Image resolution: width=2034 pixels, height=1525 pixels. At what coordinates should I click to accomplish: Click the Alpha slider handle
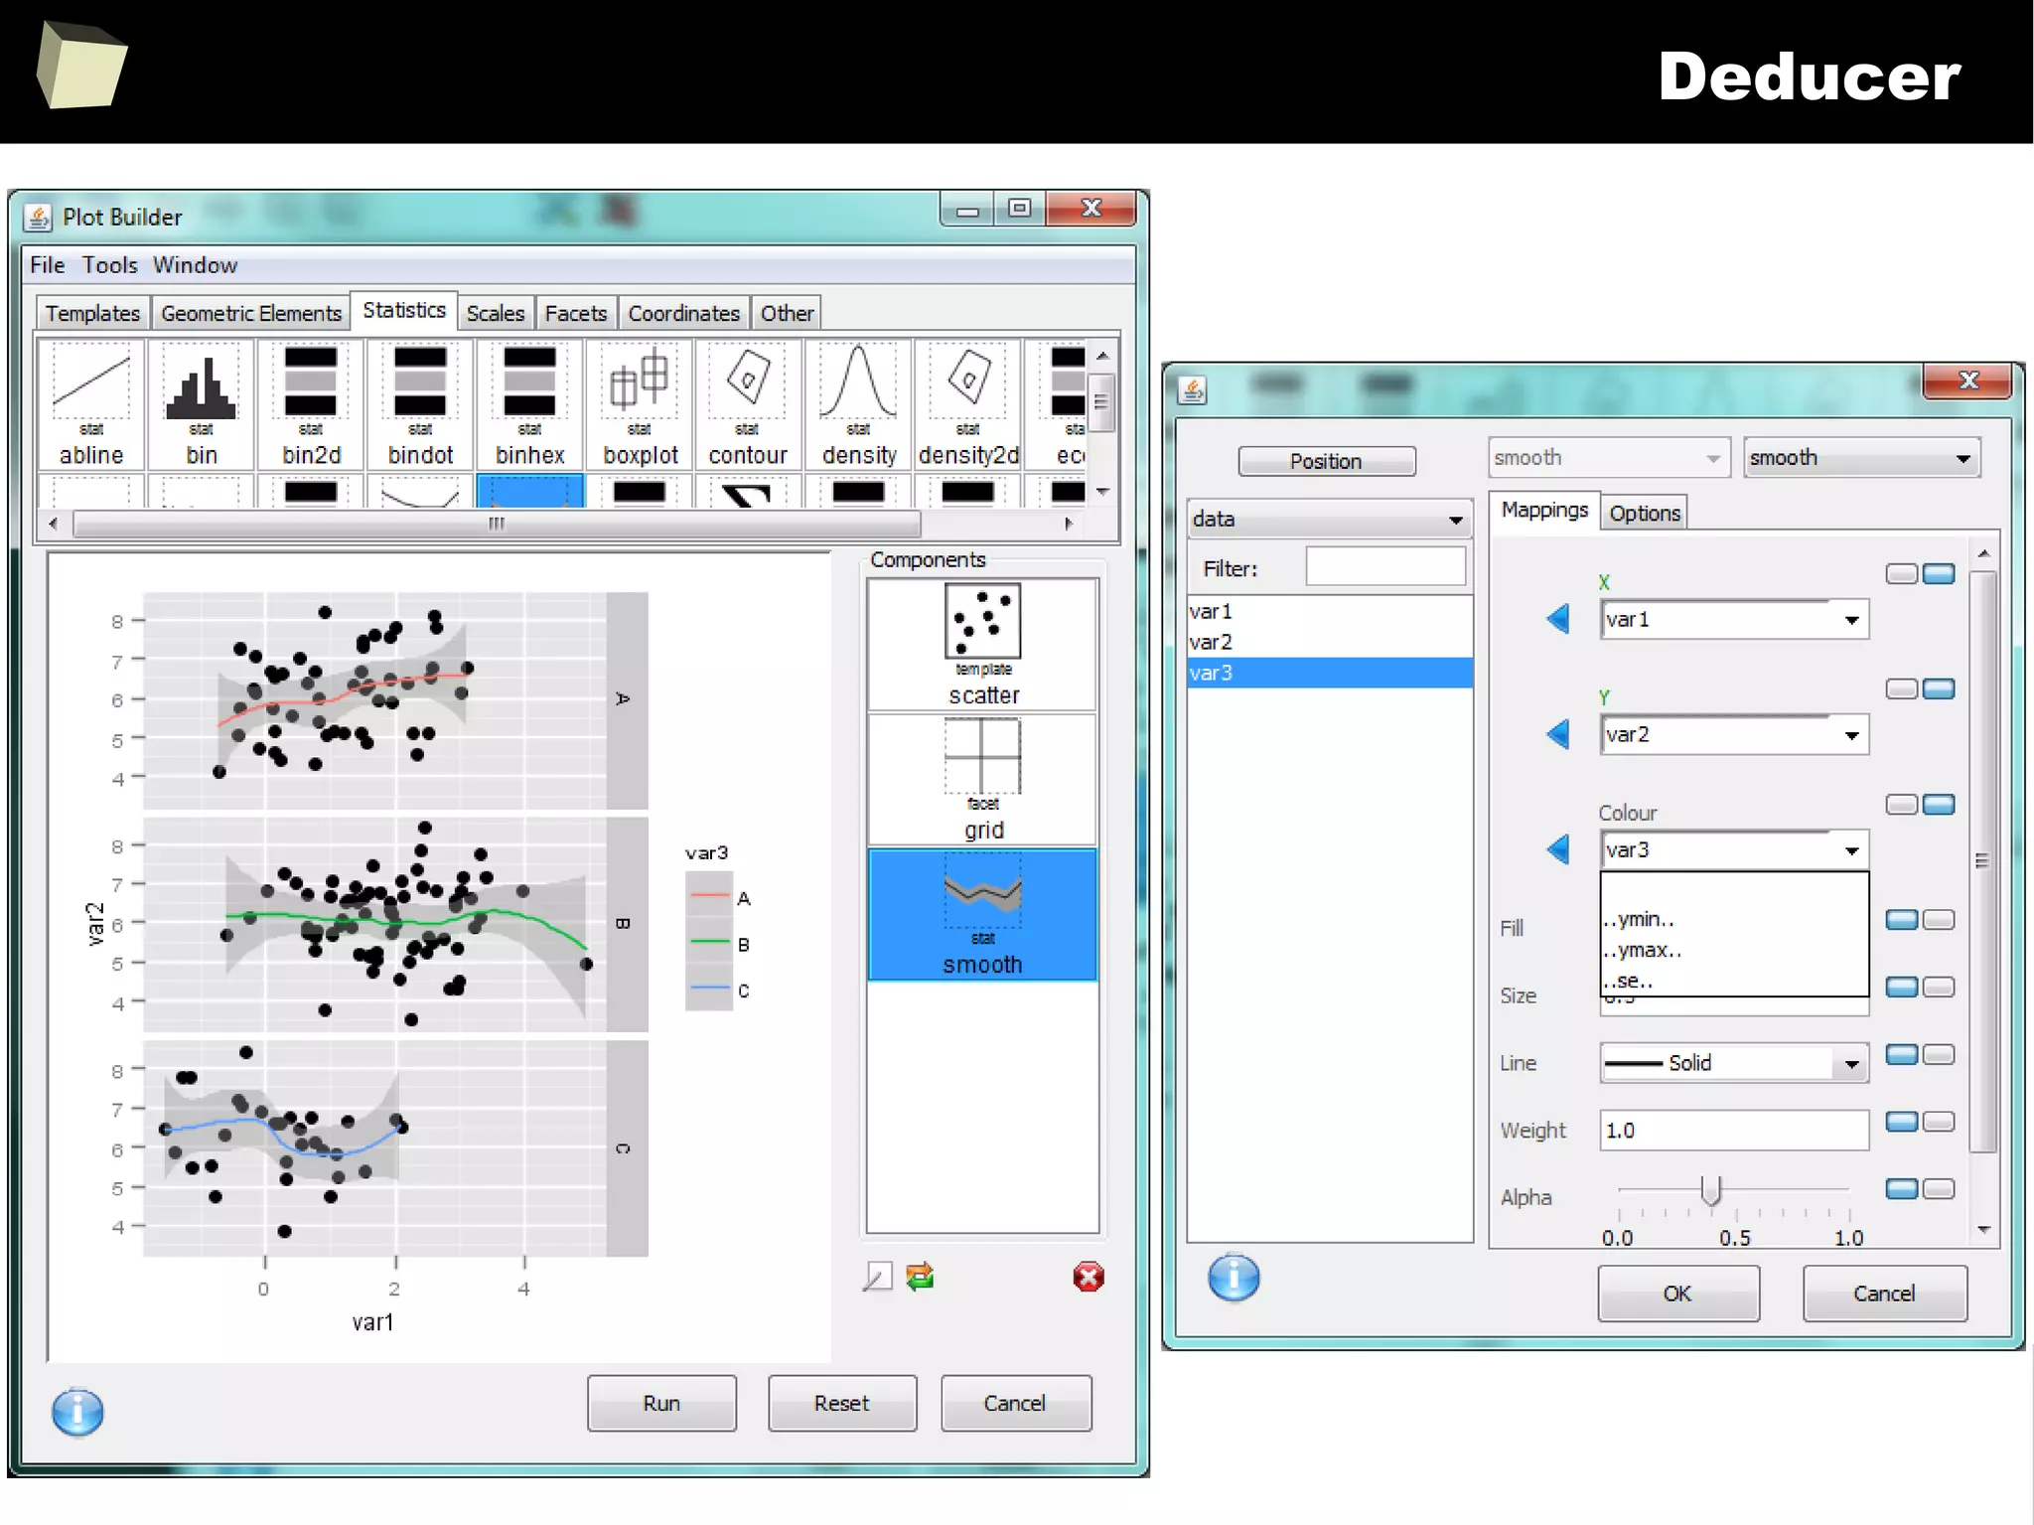click(x=1710, y=1189)
